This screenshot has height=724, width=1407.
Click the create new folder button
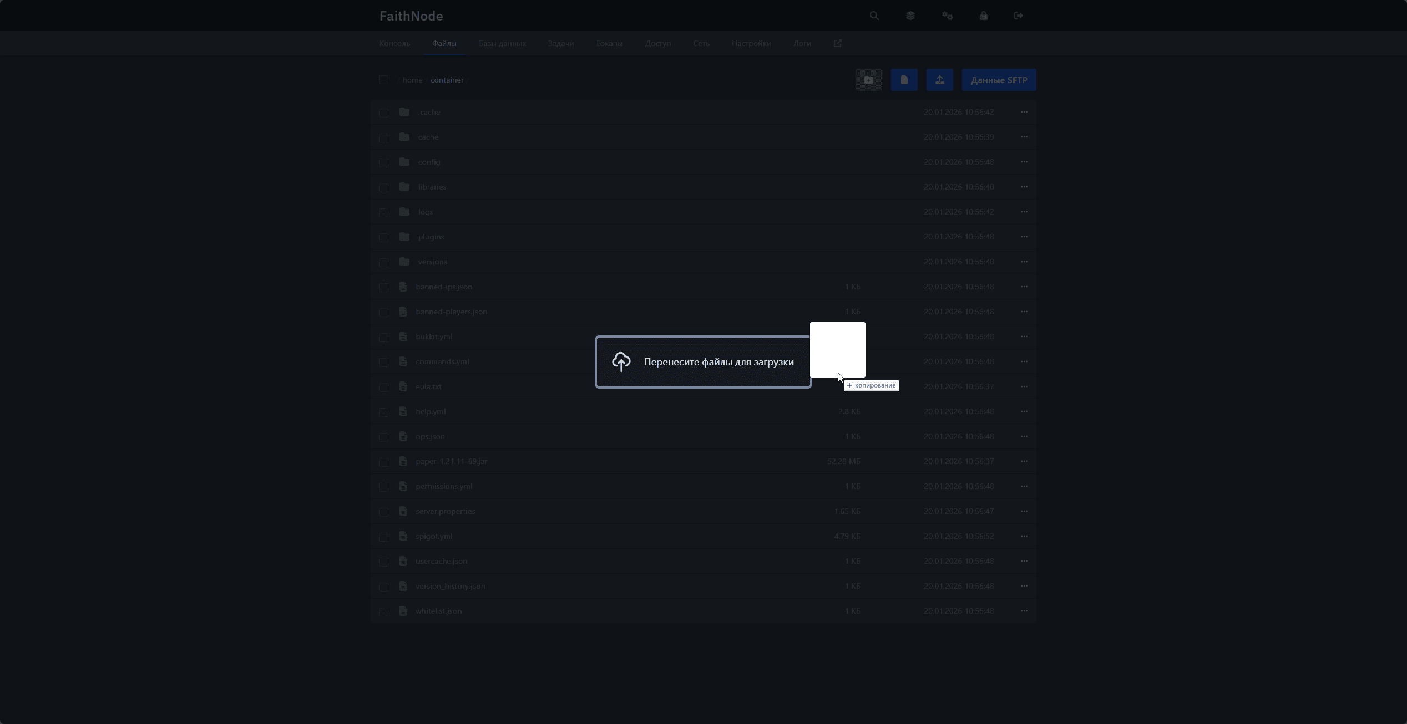tap(869, 80)
